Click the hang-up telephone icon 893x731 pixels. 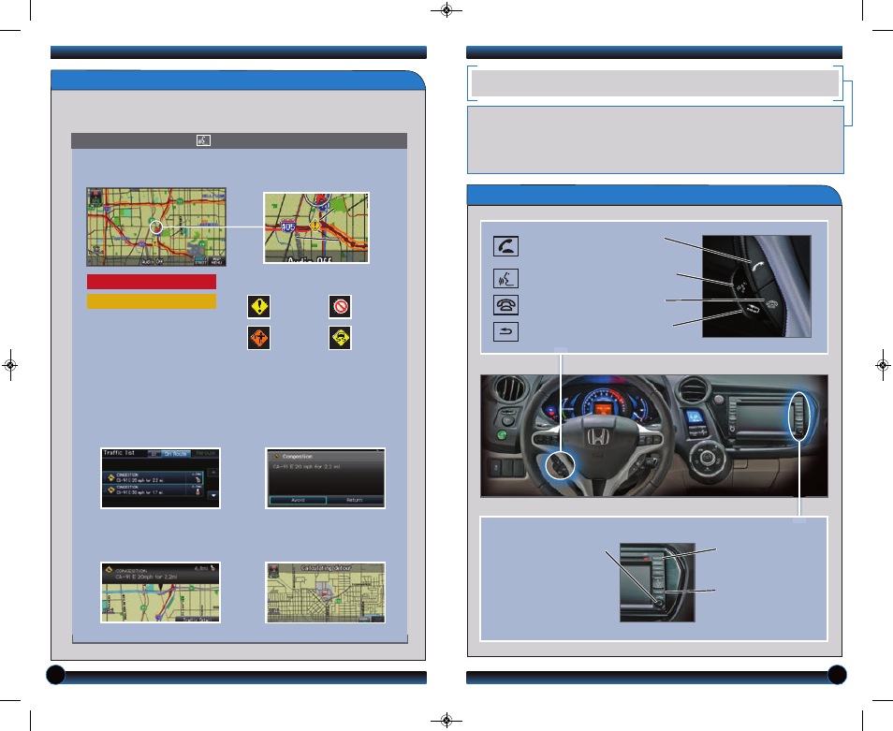coord(505,305)
